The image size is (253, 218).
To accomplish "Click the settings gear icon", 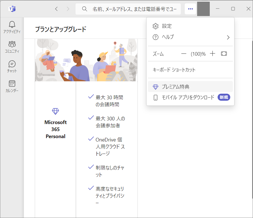I will 156,26.
